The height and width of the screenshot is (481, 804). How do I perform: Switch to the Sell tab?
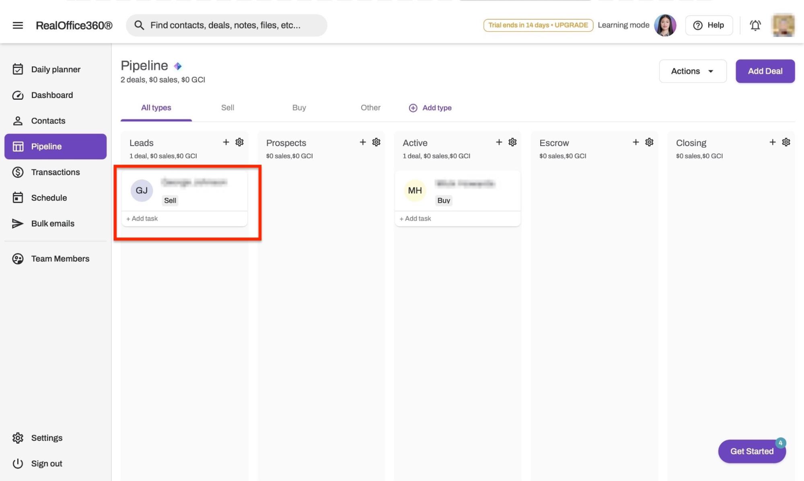[227, 108]
